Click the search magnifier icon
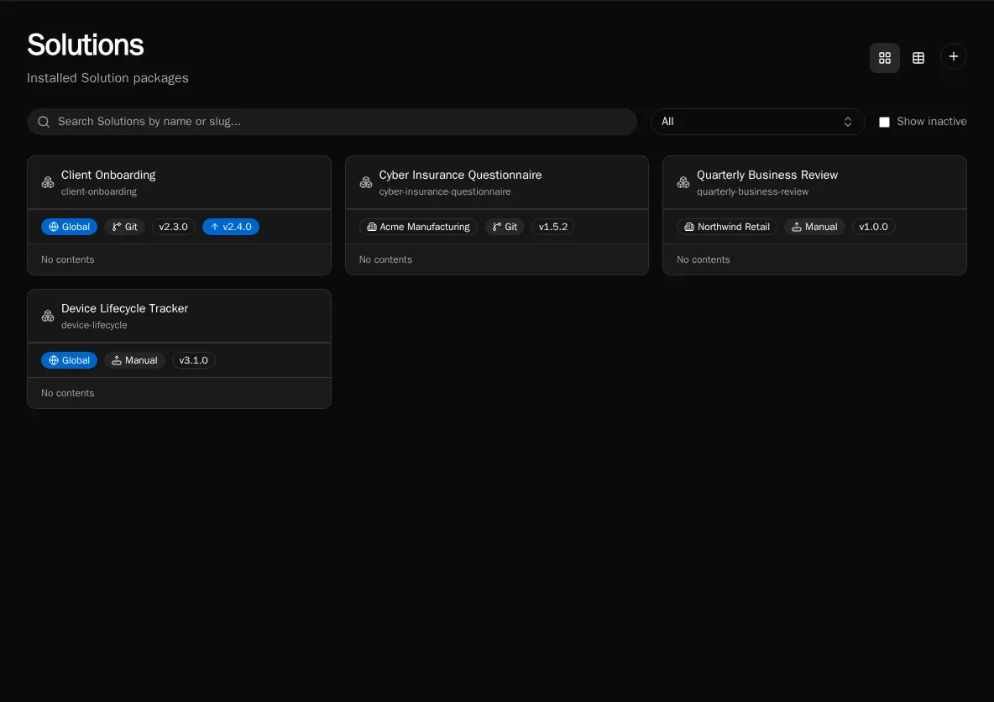 (x=44, y=122)
